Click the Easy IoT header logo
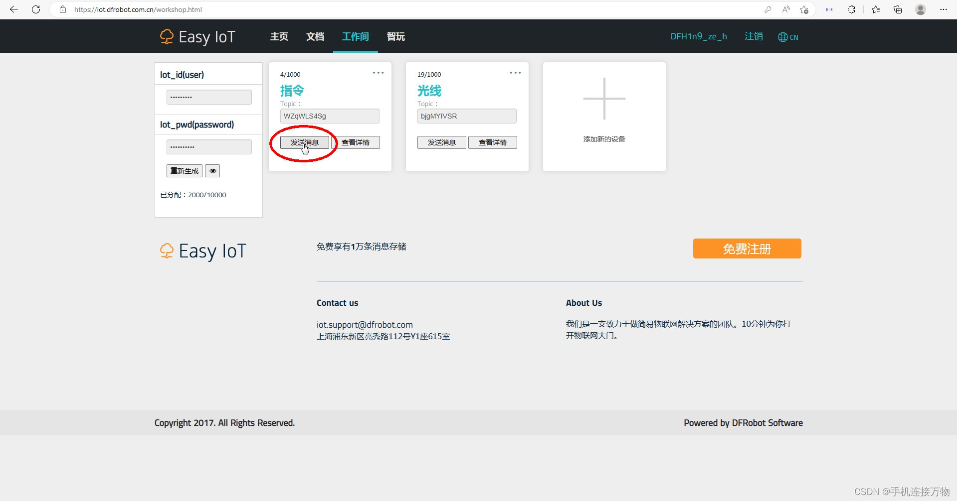This screenshot has height=501, width=957. point(197,37)
